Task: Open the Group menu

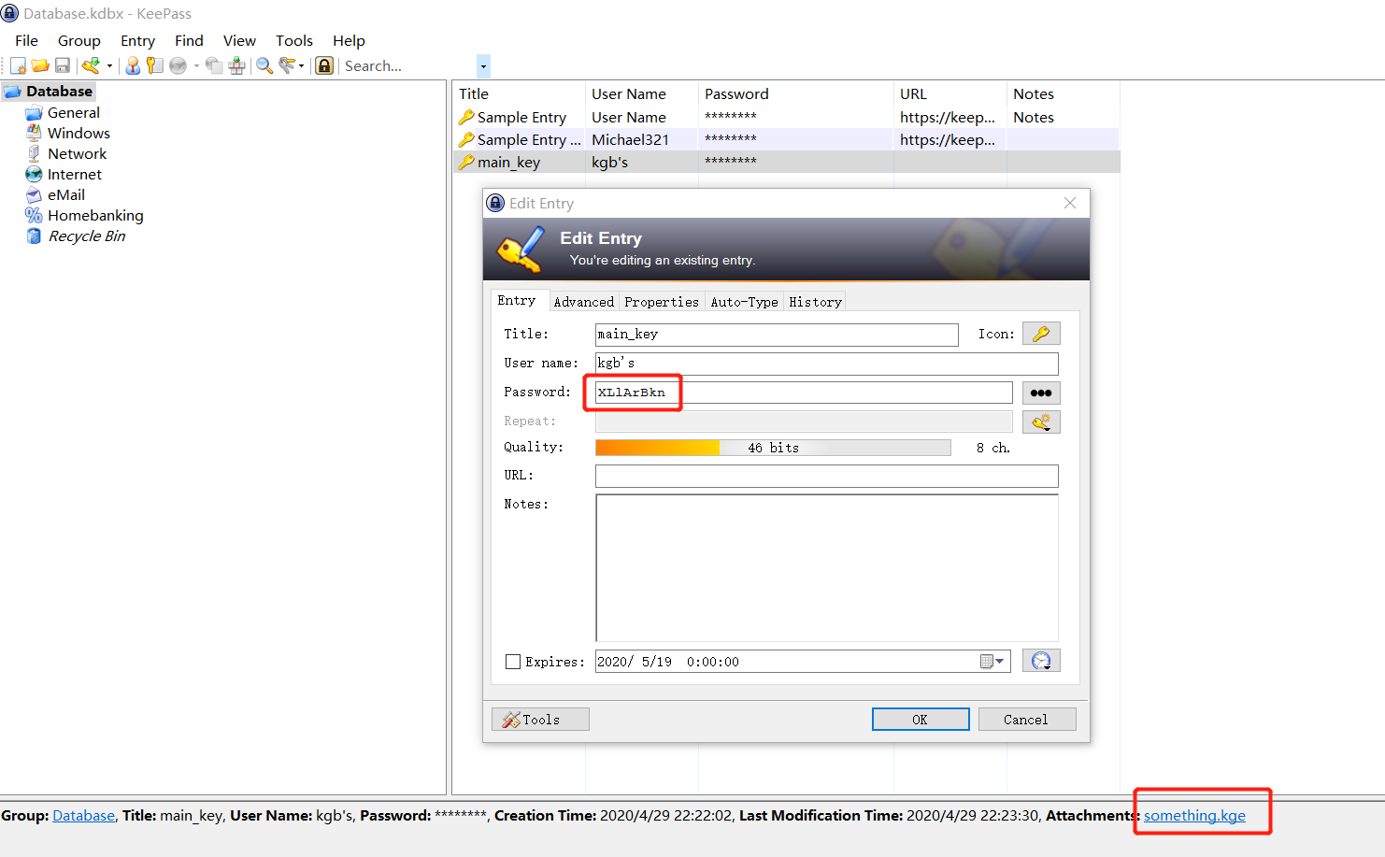Action: [x=79, y=40]
